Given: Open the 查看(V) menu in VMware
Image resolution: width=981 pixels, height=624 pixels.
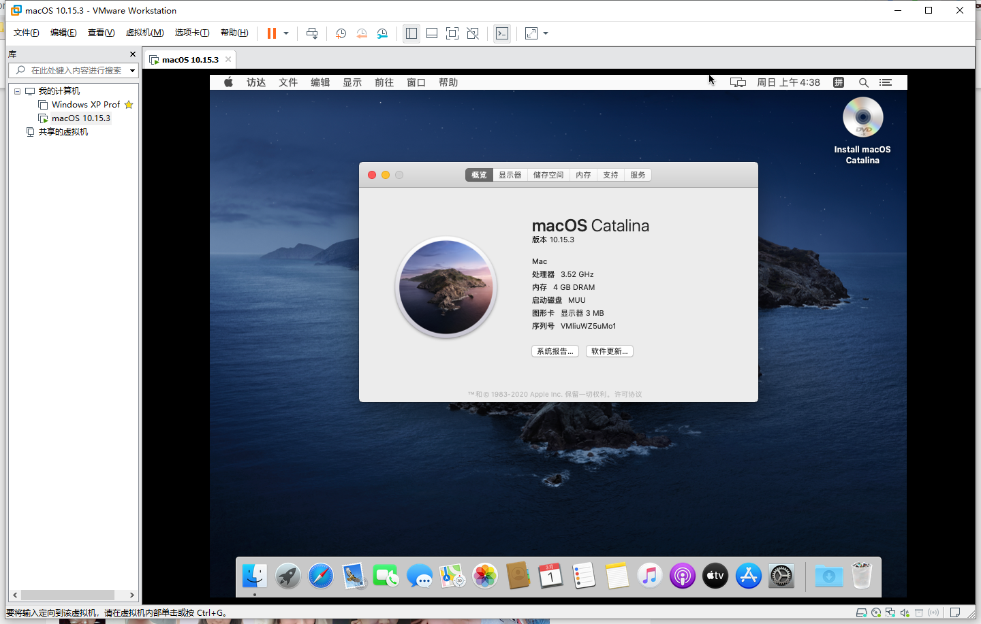Looking at the screenshot, I should point(101,33).
